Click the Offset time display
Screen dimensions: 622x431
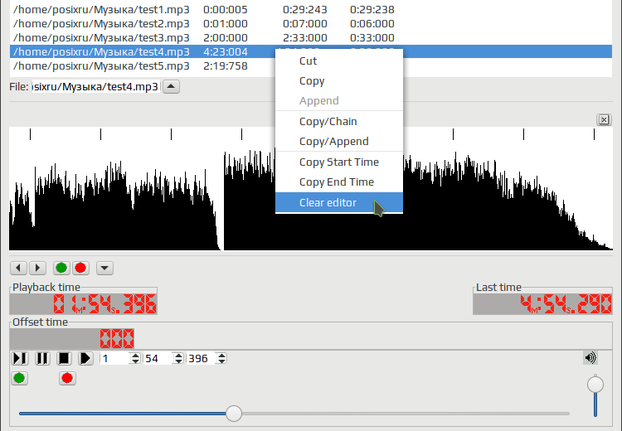[x=72, y=339]
